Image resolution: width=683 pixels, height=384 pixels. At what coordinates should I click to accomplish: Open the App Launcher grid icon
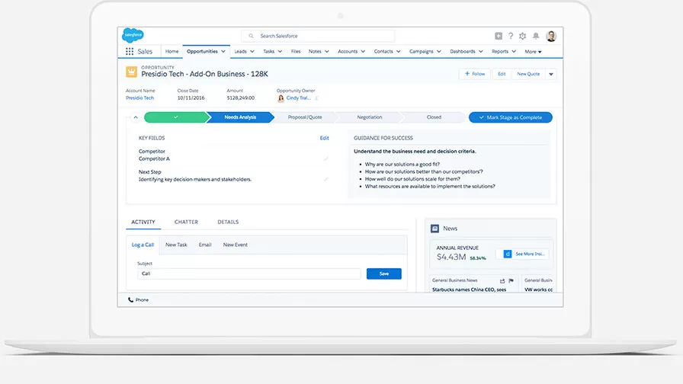129,52
